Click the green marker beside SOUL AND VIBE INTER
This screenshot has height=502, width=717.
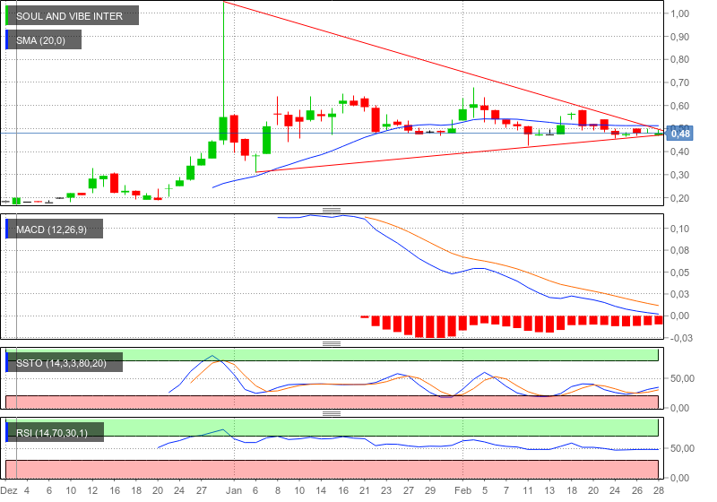pyautogui.click(x=8, y=15)
